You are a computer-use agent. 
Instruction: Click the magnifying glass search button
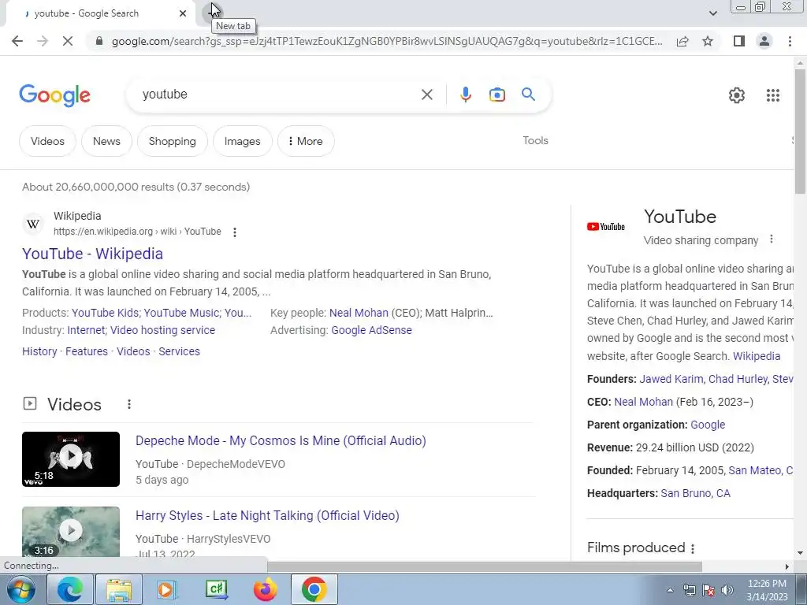click(x=529, y=95)
